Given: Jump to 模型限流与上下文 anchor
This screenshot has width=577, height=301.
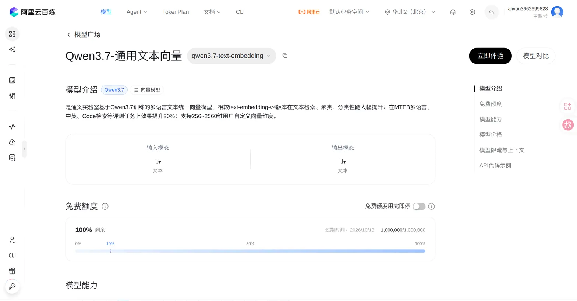Looking at the screenshot, I should point(502,150).
